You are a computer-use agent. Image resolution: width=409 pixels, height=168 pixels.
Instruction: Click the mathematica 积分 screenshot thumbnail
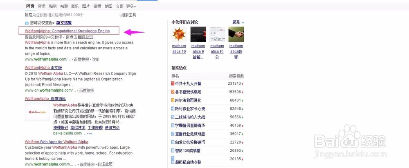[217, 34]
